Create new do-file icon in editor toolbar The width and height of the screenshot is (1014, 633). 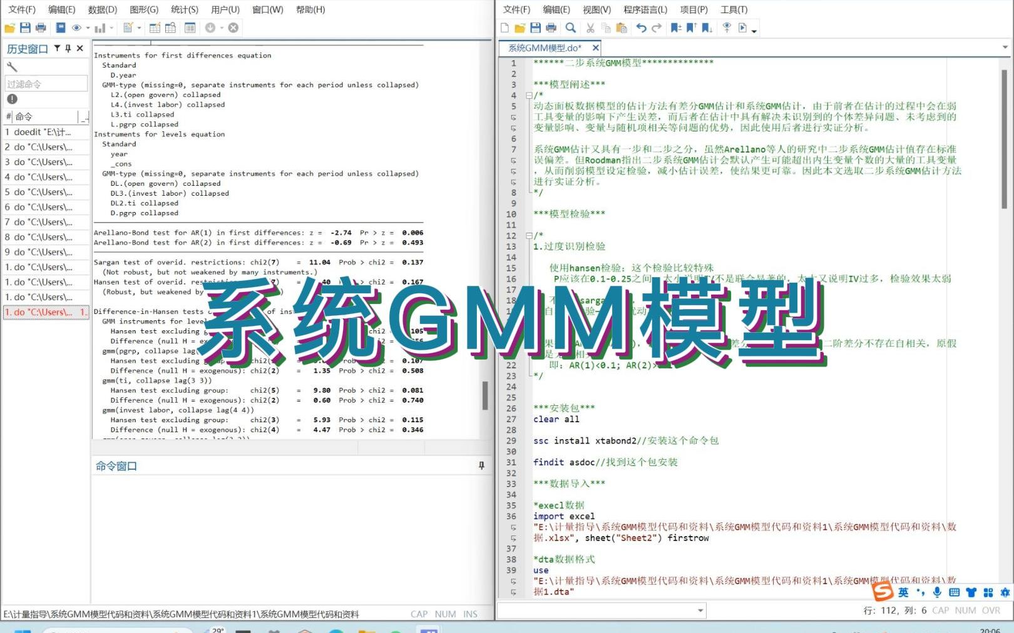coord(504,28)
